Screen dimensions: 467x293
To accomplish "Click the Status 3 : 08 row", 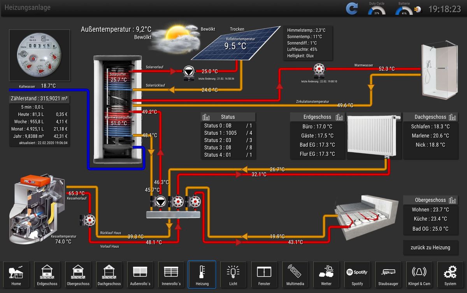I will pos(228,148).
